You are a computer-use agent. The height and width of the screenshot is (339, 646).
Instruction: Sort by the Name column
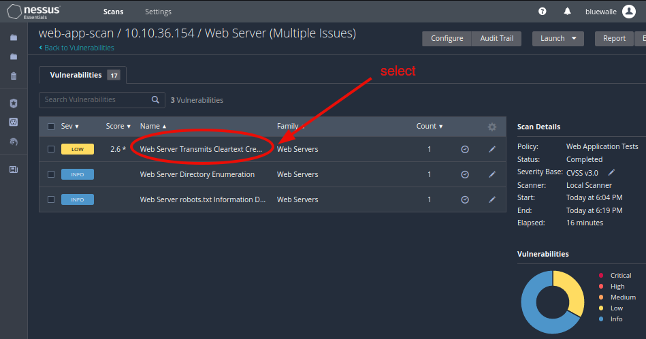153,126
